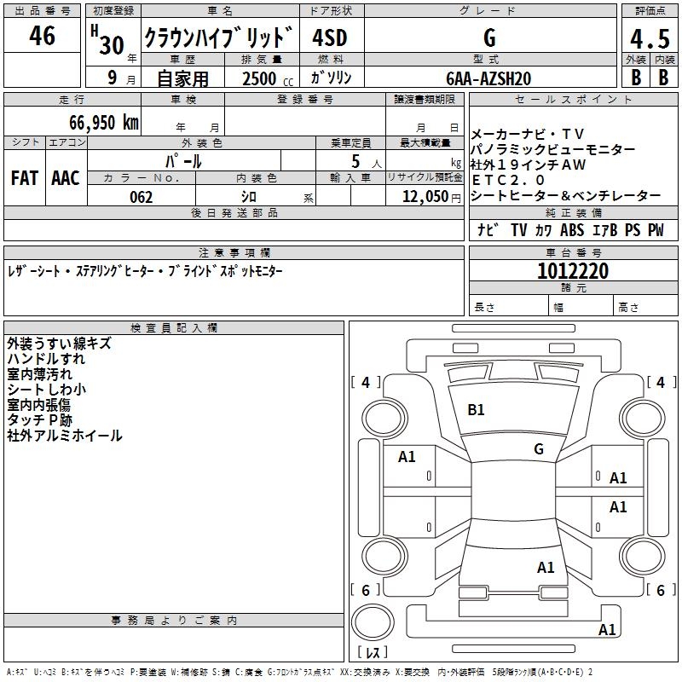This screenshot has width=682, height=682.
Task: Click the 4SD door shape value
Action: [332, 38]
